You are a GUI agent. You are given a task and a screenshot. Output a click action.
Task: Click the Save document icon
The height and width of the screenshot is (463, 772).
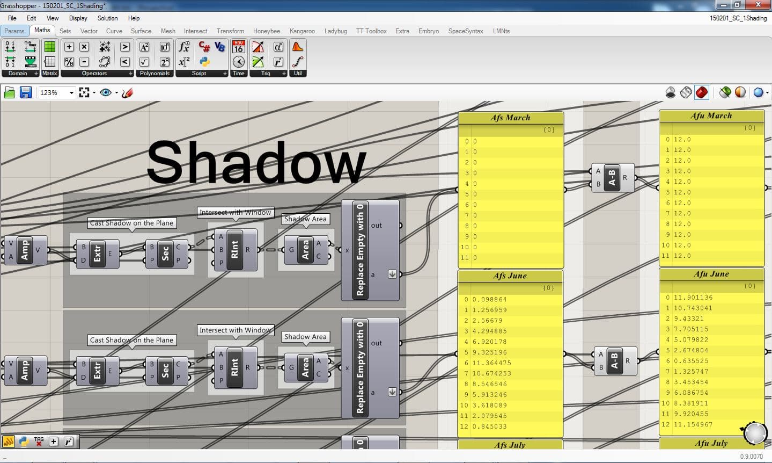tap(25, 93)
